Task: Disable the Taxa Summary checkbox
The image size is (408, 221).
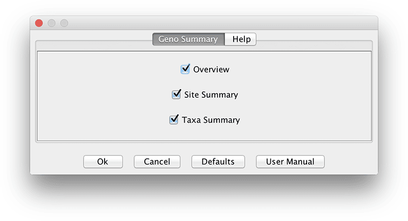Action: [x=174, y=120]
